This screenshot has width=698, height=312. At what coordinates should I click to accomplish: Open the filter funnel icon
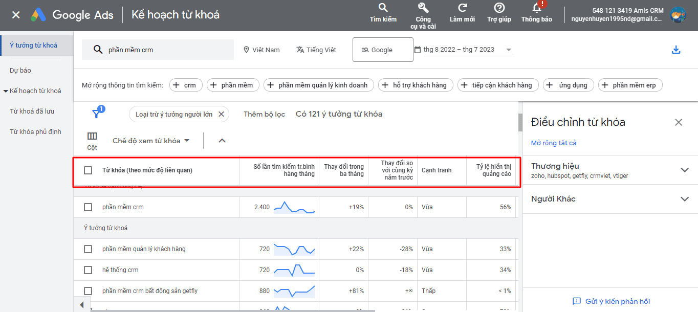click(x=96, y=114)
